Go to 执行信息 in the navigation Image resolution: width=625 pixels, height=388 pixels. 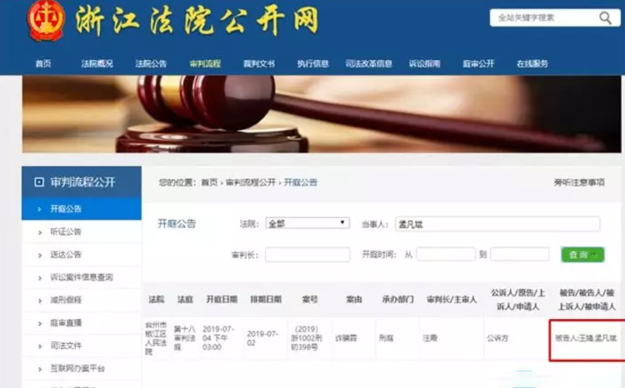coord(312,63)
